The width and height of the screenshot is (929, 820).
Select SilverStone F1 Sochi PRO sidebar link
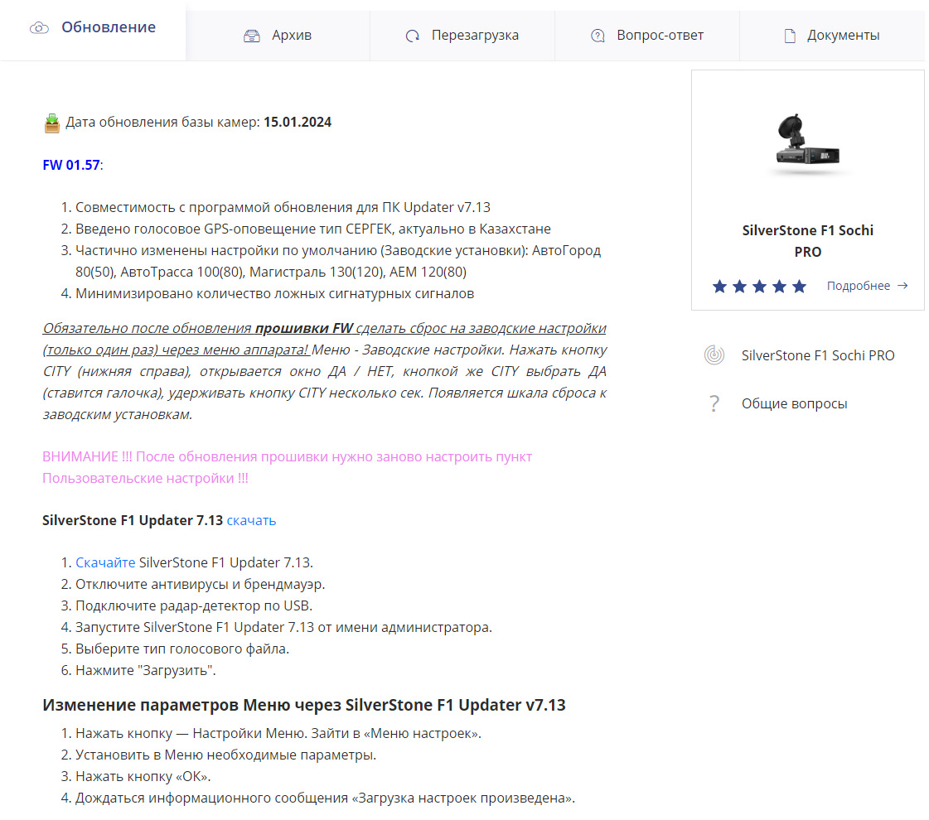click(818, 355)
